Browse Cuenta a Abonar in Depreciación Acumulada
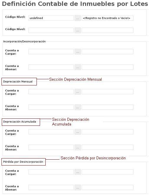149x195 pixels. point(78,147)
